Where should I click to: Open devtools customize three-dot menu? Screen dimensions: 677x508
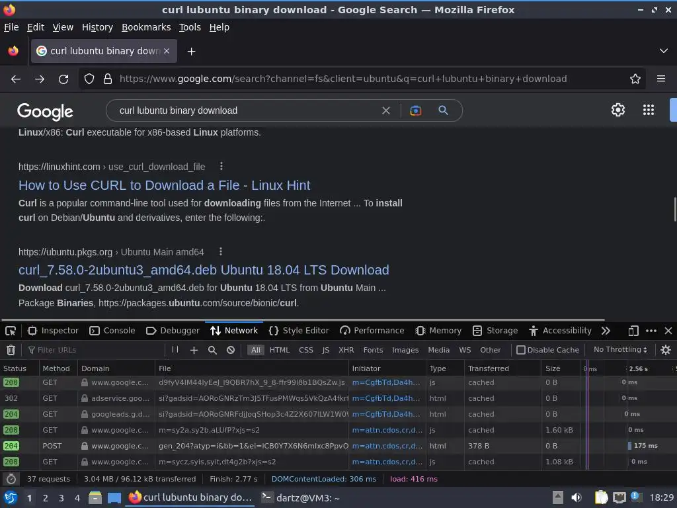click(x=651, y=331)
